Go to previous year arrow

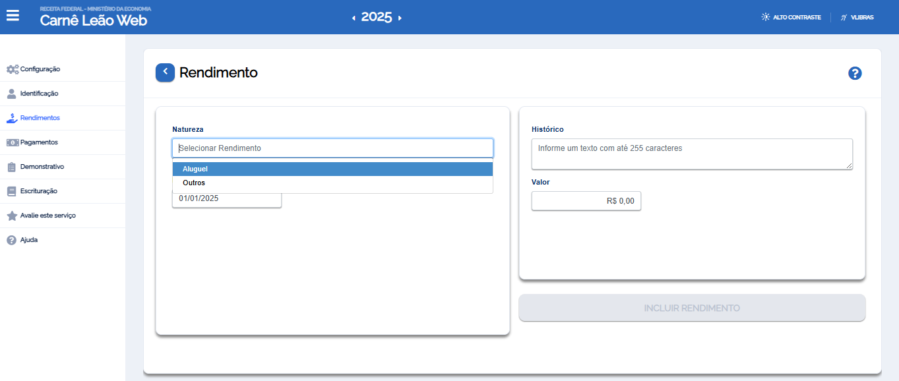[354, 18]
